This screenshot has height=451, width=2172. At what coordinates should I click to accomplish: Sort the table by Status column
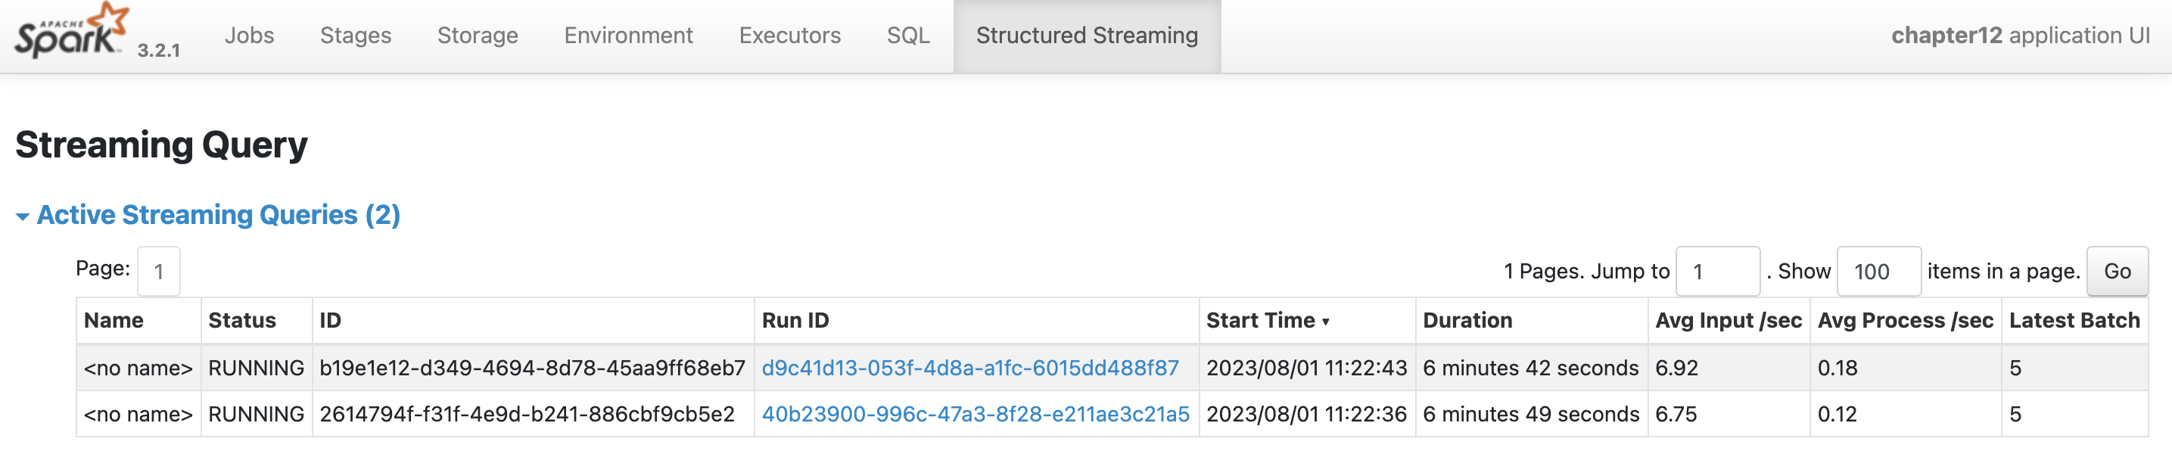[242, 320]
